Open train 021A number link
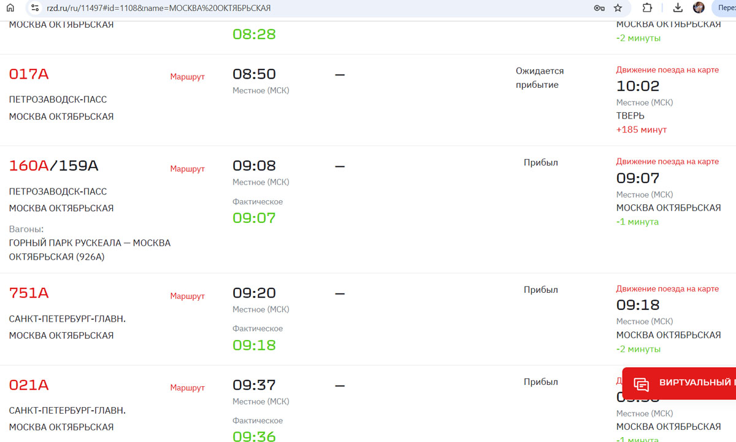Screen dimensions: 736x442 coord(29,386)
